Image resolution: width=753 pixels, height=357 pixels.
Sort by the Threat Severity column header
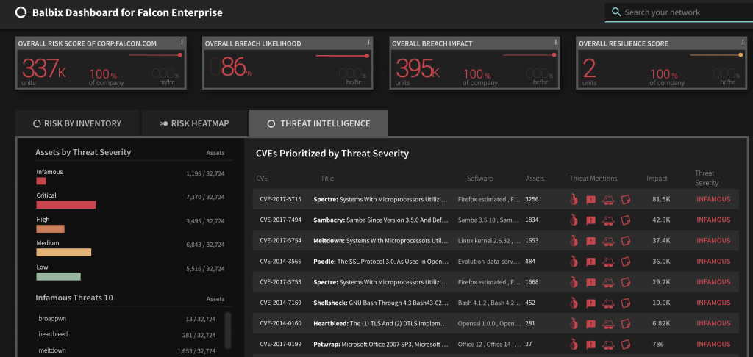click(707, 178)
